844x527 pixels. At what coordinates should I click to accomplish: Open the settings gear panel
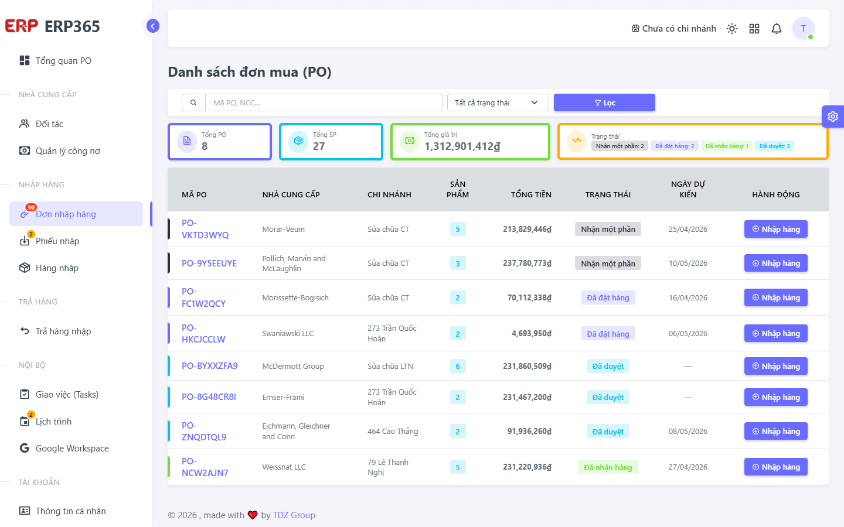[833, 117]
